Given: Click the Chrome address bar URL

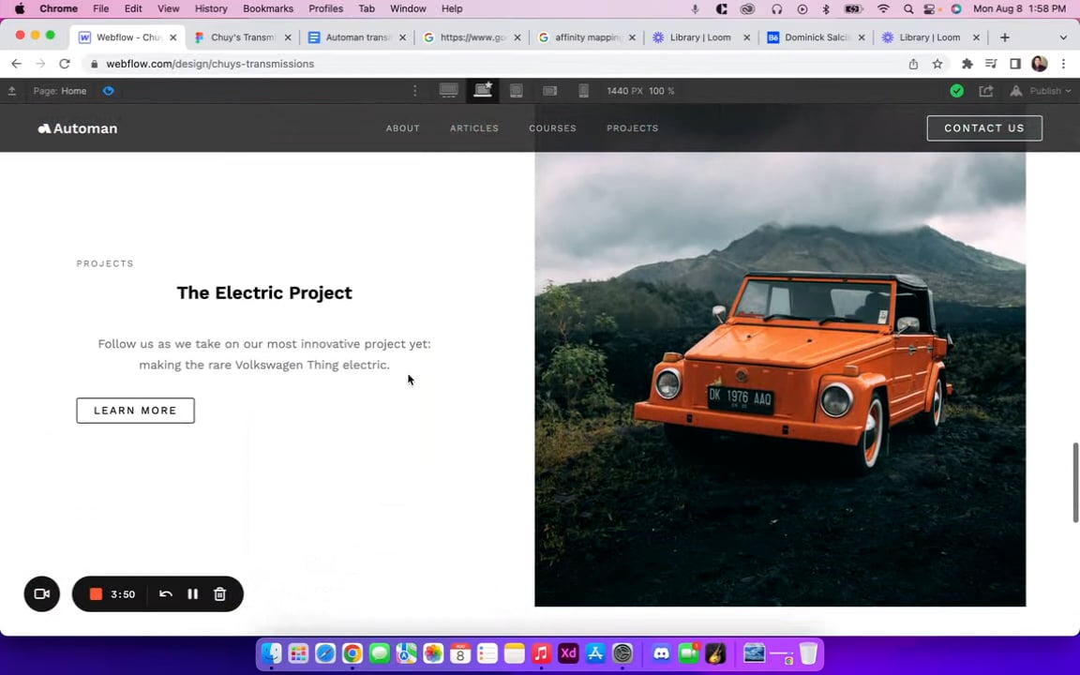Looking at the screenshot, I should coord(210,64).
